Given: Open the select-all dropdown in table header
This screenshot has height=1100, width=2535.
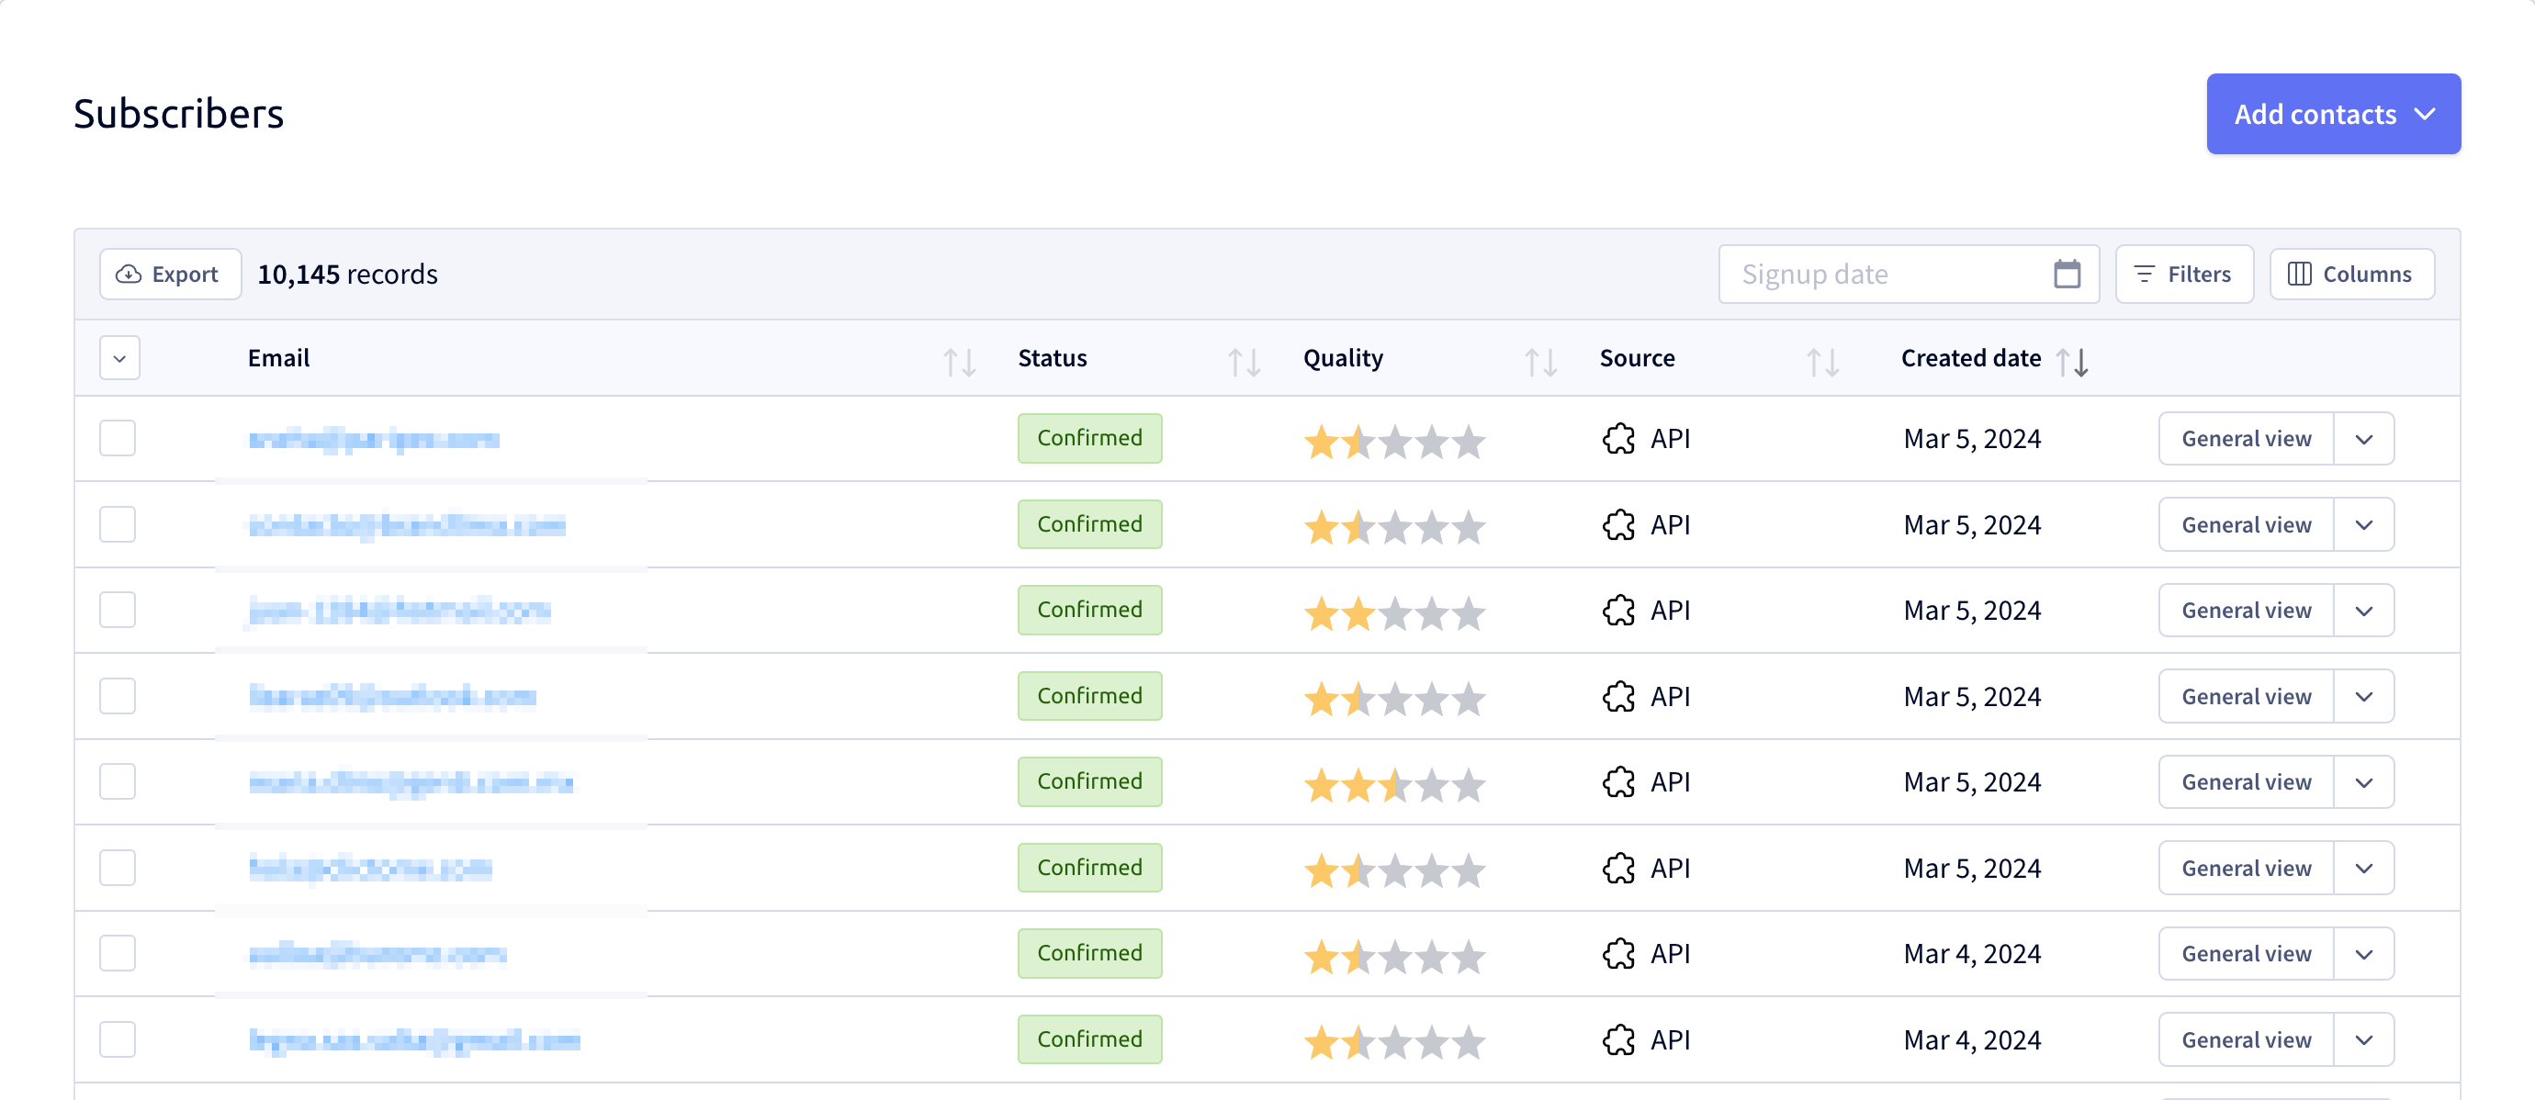Looking at the screenshot, I should (119, 358).
